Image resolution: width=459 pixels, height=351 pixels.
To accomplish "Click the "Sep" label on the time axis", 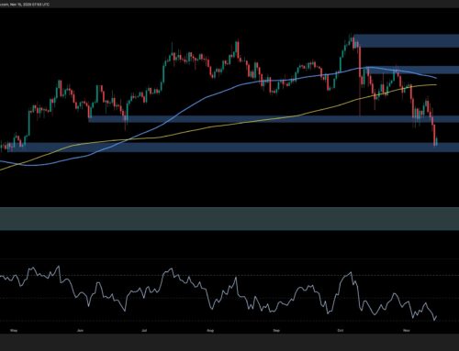I will (276, 331).
